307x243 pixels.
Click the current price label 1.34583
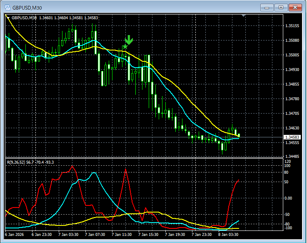pyautogui.click(x=292, y=137)
